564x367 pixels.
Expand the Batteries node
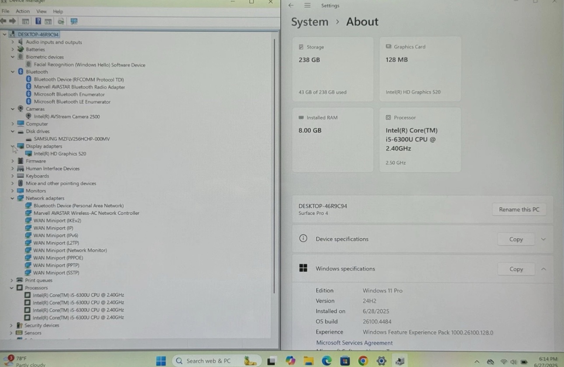(x=13, y=49)
